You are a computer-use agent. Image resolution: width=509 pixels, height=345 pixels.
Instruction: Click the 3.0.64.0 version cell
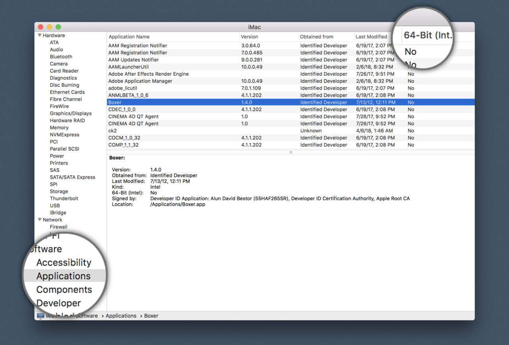(x=250, y=46)
